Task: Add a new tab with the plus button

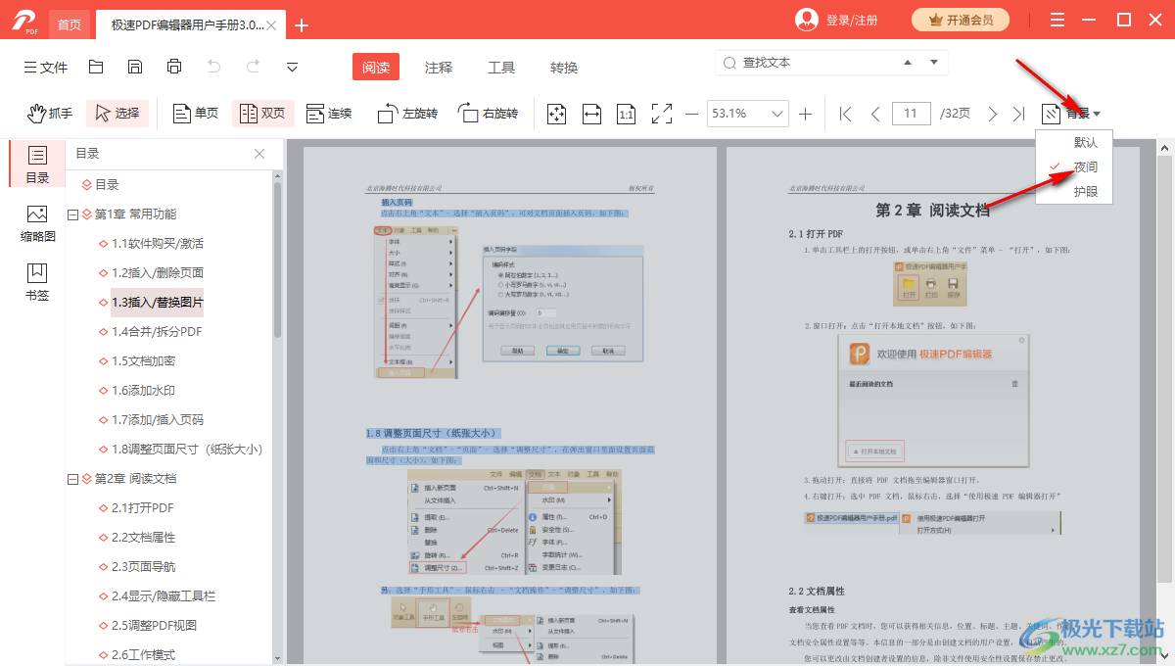Action: pos(302,25)
